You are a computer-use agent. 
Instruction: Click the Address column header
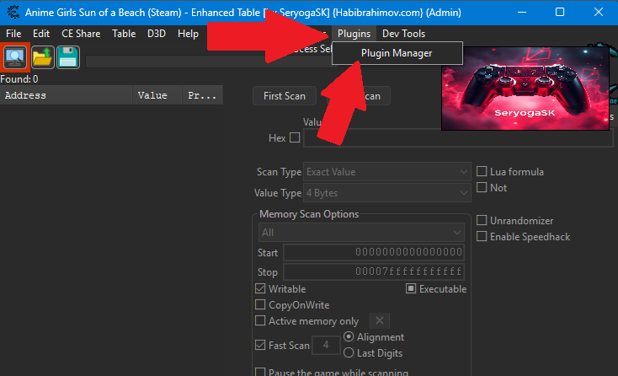[x=67, y=95]
